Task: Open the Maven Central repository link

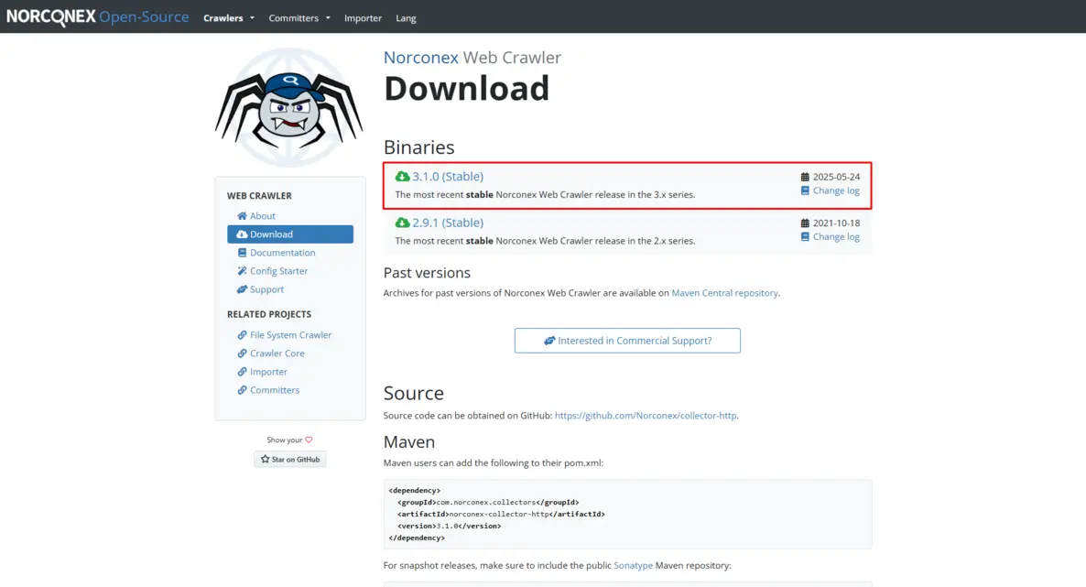Action: coord(724,293)
